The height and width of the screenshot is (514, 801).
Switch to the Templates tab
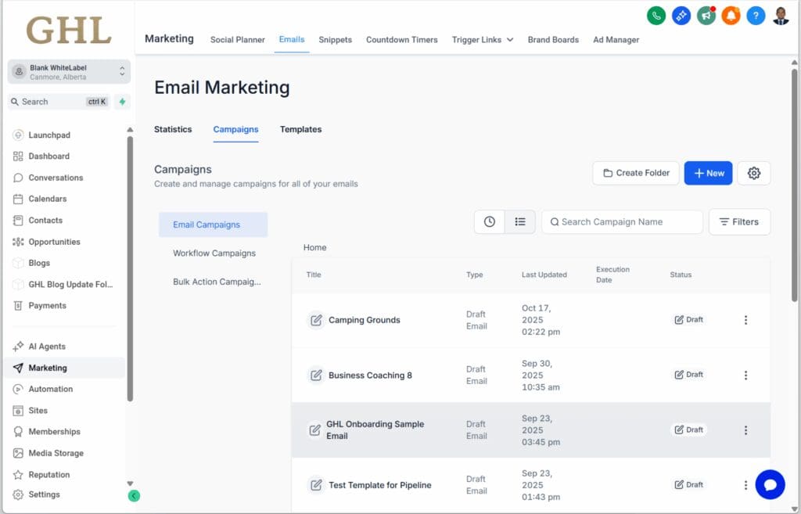coord(300,129)
